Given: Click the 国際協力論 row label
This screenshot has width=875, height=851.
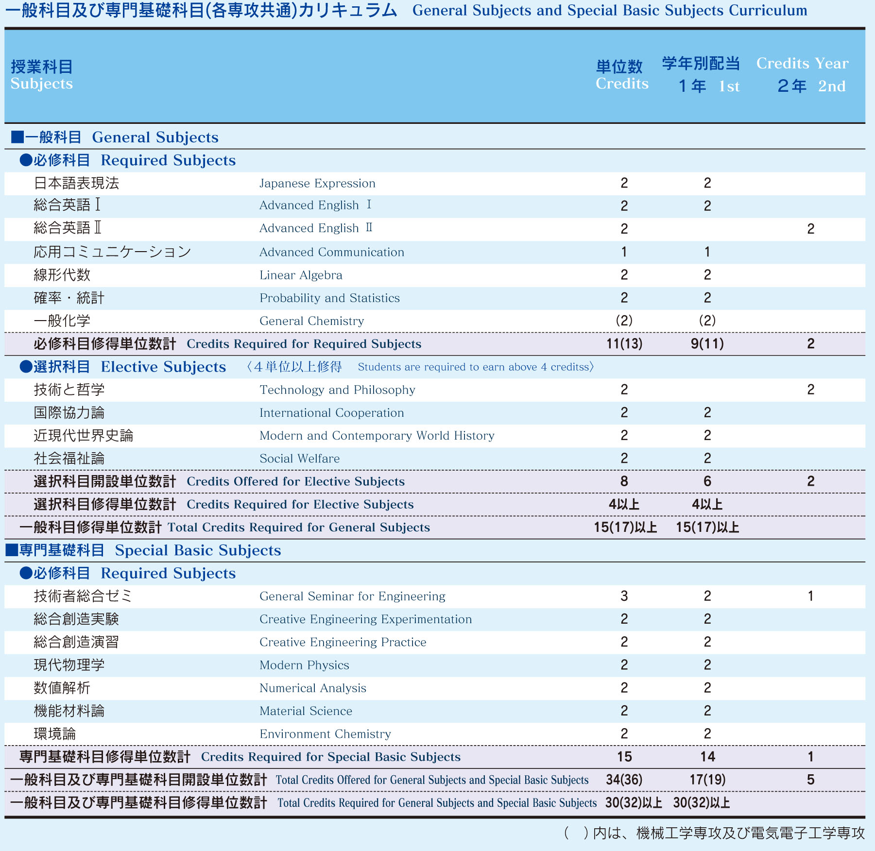Looking at the screenshot, I should point(69,412).
